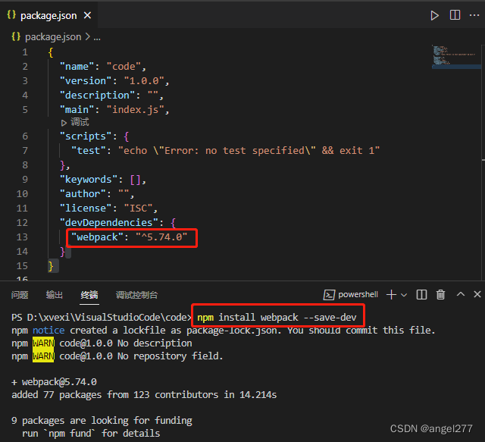Click the "author" key on line 10

83,194
